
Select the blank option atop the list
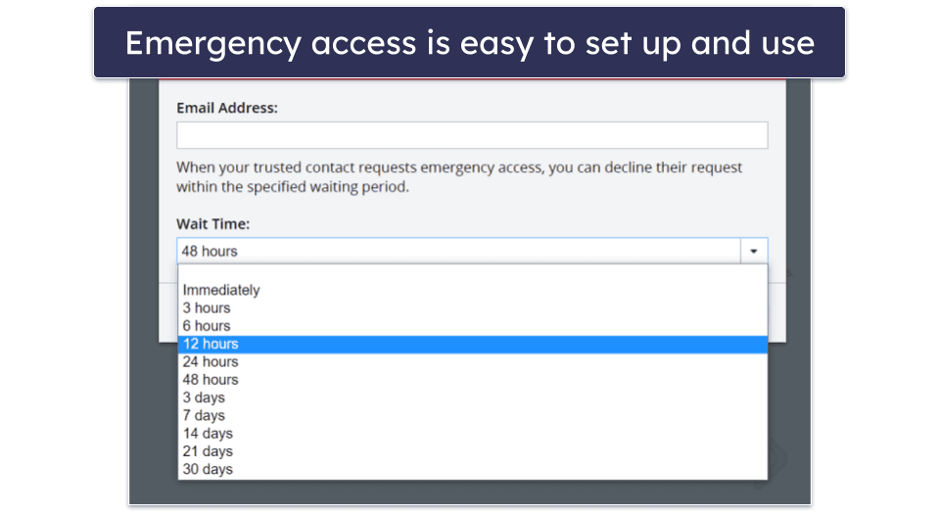[x=472, y=273]
